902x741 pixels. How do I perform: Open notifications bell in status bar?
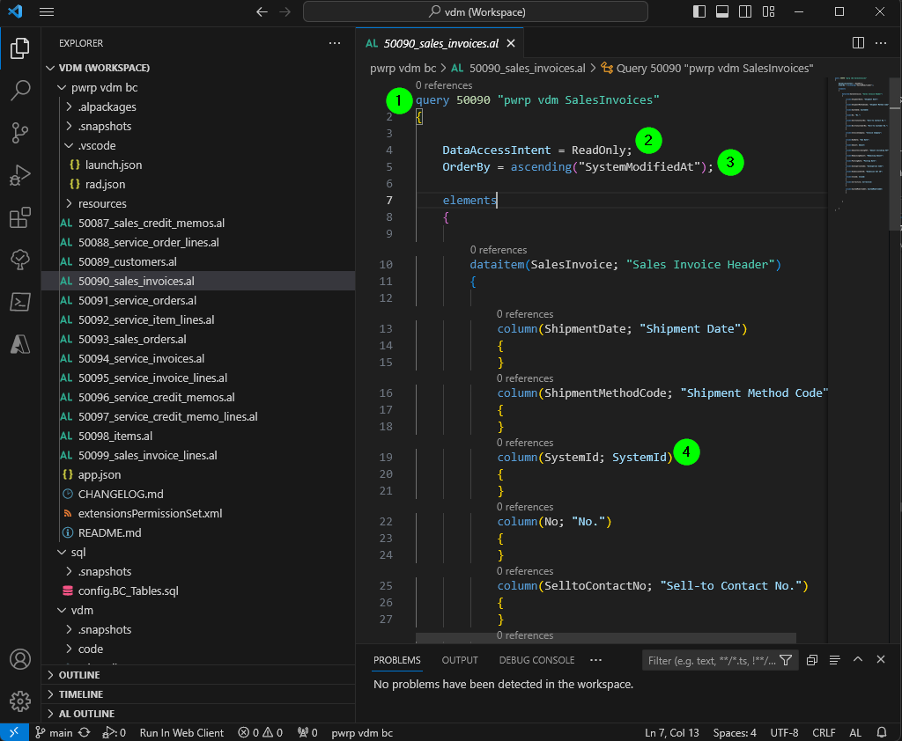click(881, 732)
